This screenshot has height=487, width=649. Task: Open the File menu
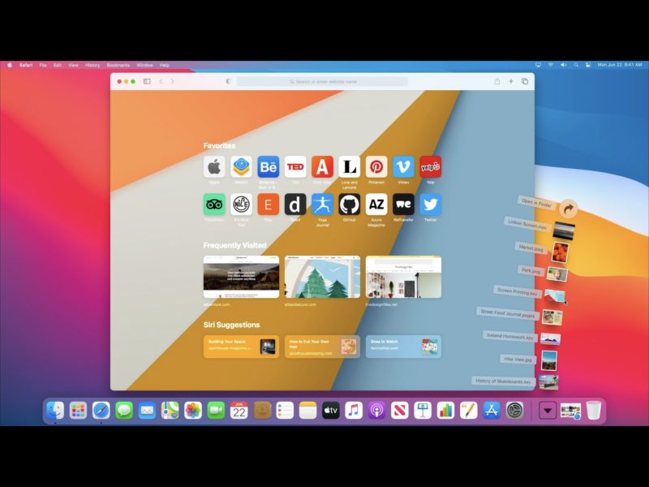click(43, 65)
